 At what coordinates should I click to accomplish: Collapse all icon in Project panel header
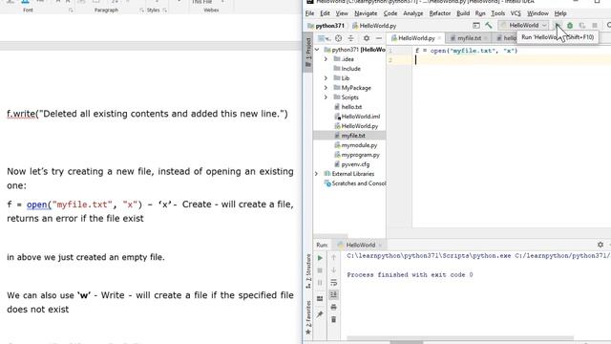[350, 38]
